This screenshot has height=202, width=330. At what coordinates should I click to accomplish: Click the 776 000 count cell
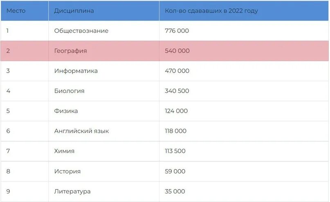click(244, 31)
